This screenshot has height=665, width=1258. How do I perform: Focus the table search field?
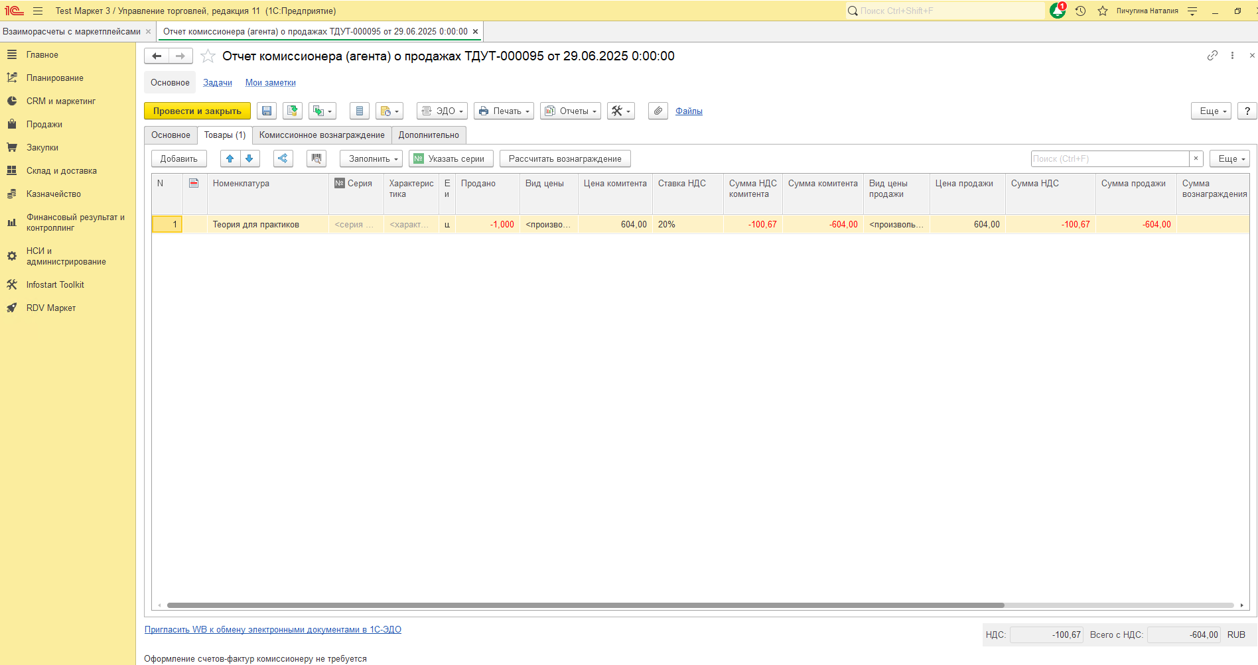[x=1109, y=159]
